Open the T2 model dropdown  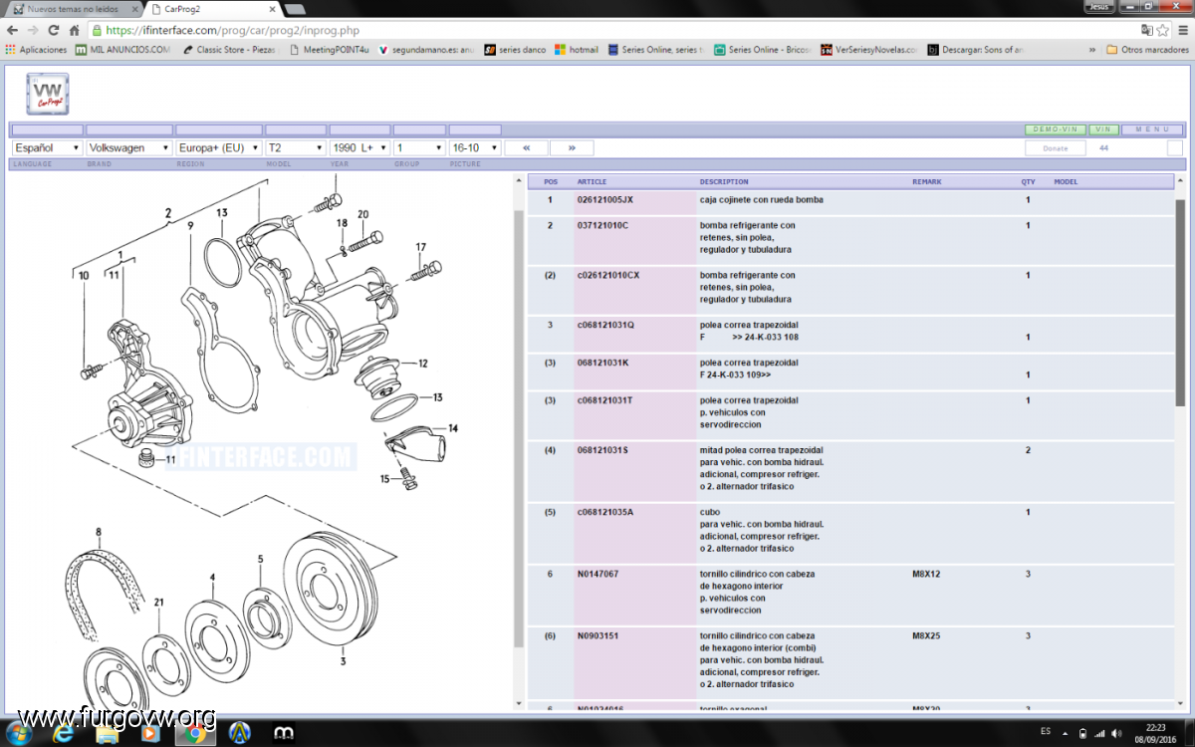click(x=296, y=147)
